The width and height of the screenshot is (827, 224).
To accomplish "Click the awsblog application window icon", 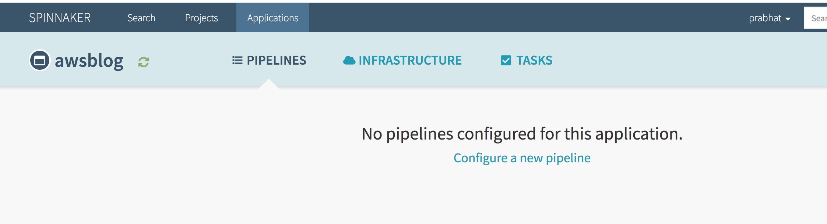I will click(40, 60).
